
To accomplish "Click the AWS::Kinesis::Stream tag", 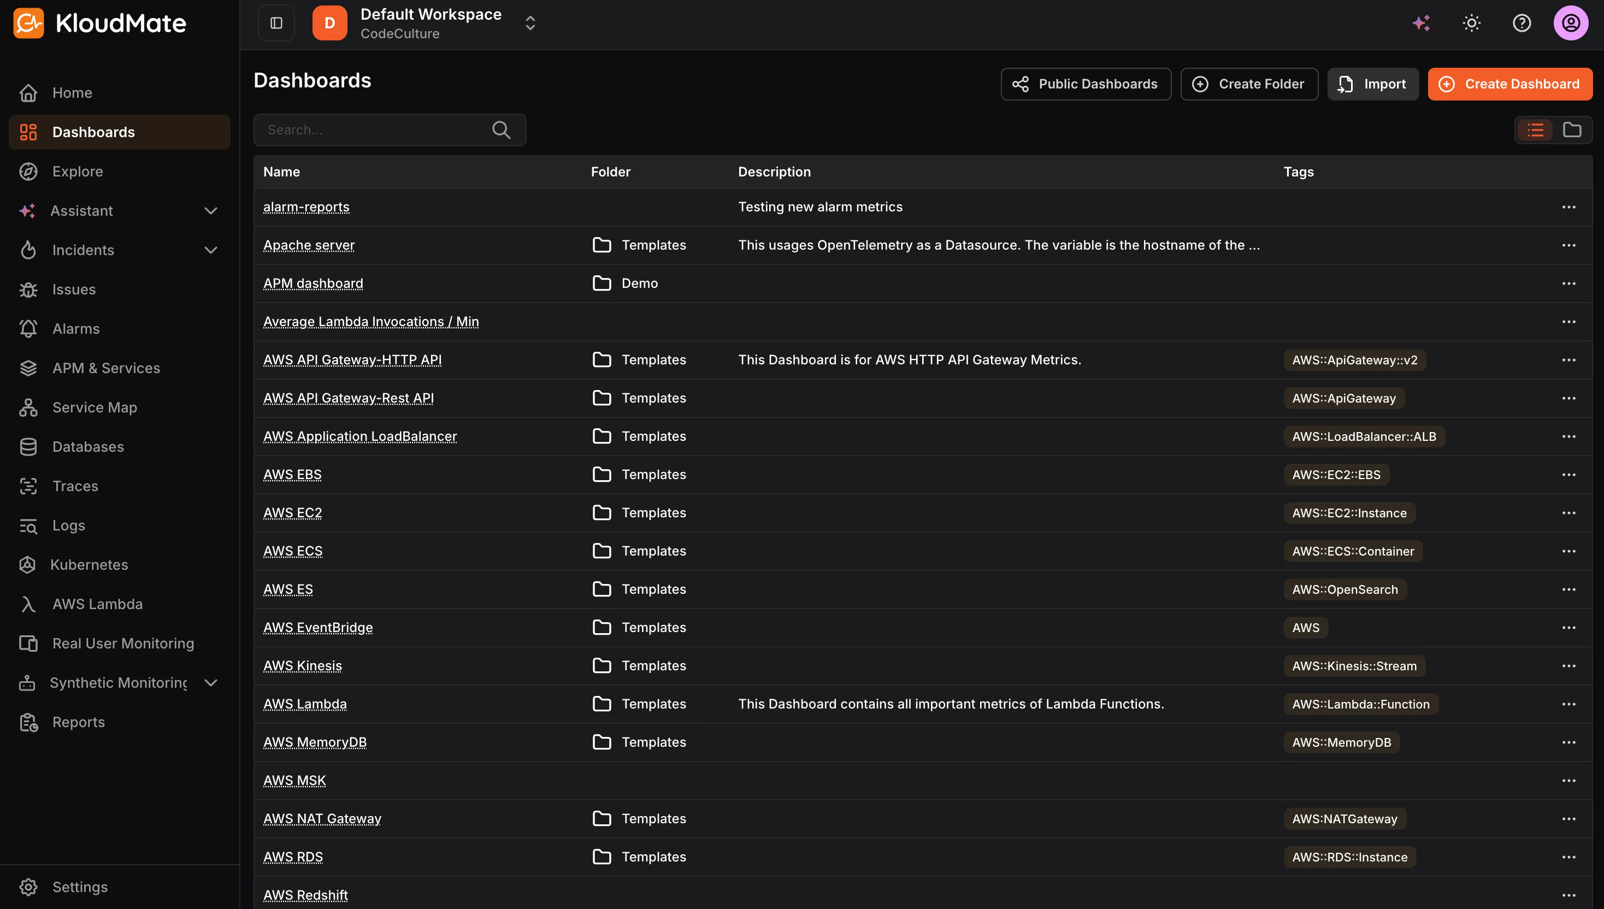I will point(1354,666).
